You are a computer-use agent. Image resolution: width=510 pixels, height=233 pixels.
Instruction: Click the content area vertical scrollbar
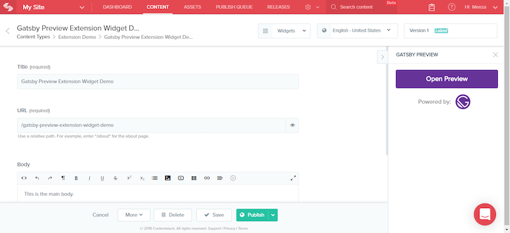click(x=387, y=101)
